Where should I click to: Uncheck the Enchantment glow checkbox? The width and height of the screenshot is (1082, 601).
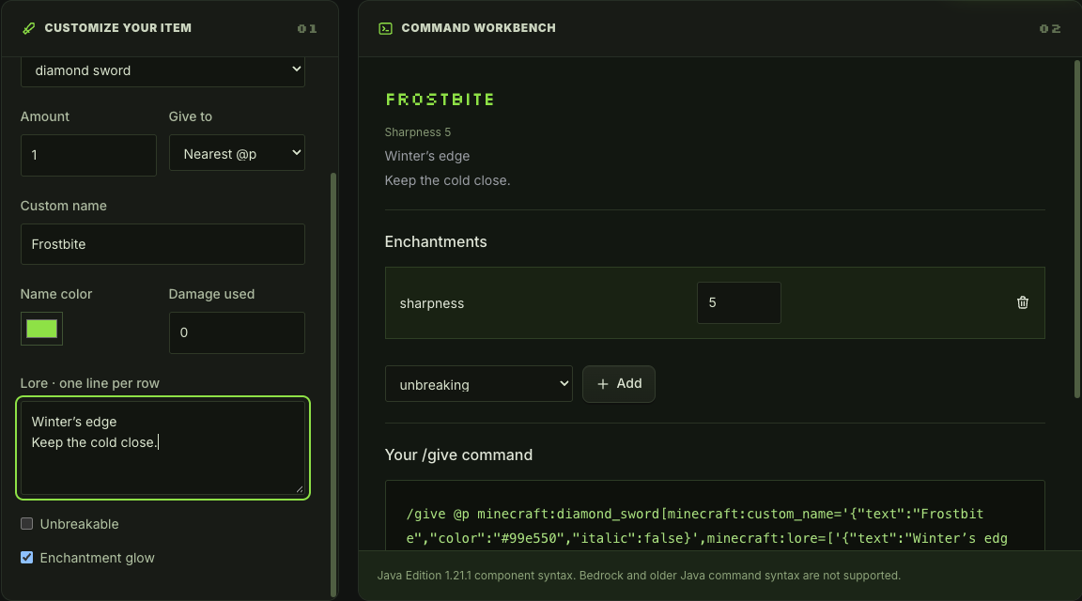(27, 558)
